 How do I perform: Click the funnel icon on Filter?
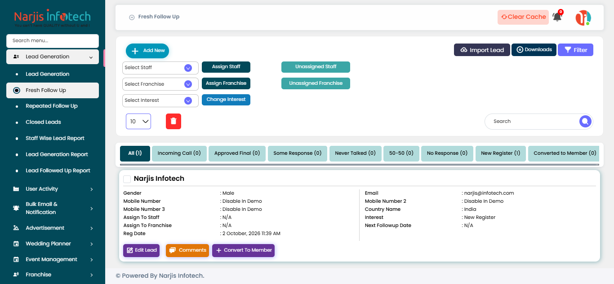(568, 50)
